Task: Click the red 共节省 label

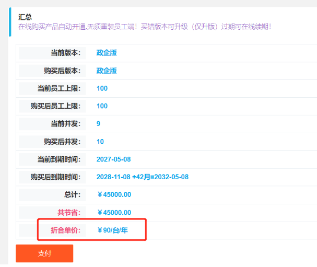Action: click(69, 213)
